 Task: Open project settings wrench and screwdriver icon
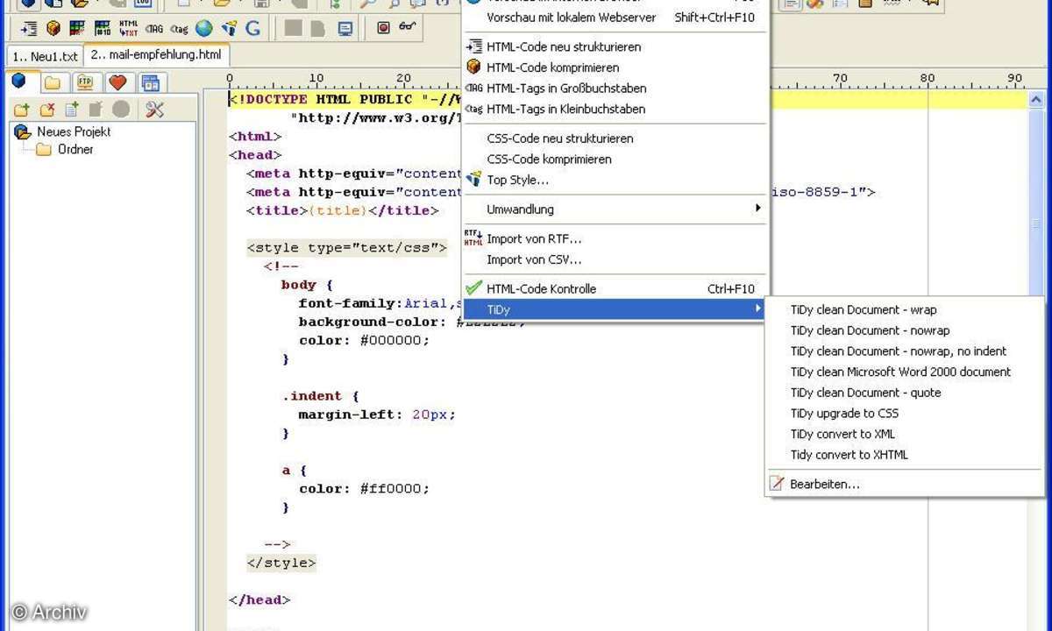[x=155, y=110]
